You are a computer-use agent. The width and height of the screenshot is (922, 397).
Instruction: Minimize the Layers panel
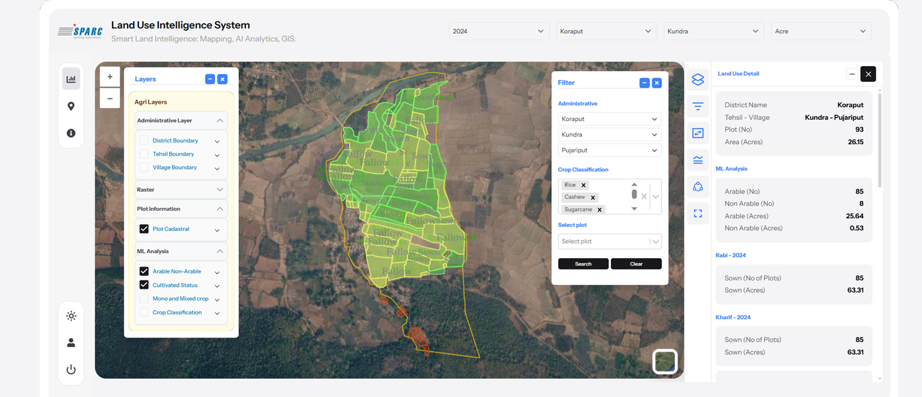pos(210,79)
